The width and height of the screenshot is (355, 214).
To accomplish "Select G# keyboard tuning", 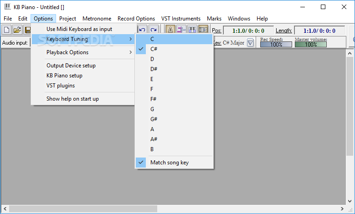I will [x=174, y=119].
